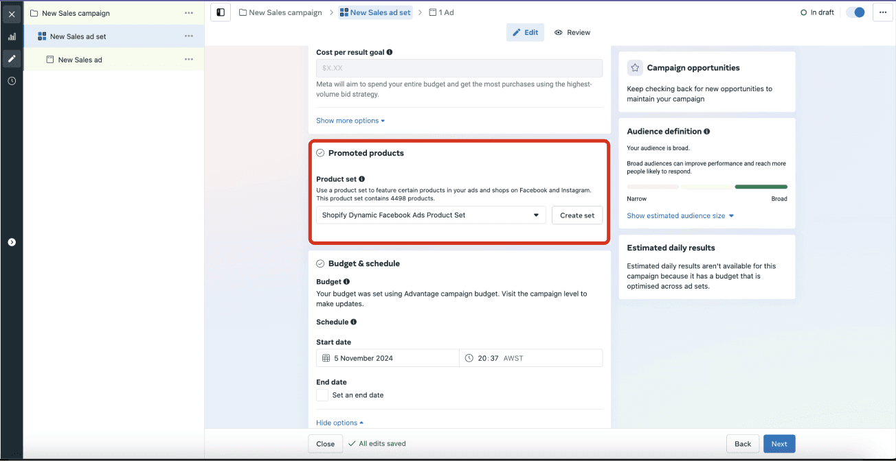Click the info icon next to Schedule
Screen dimensions: 896x461
point(354,322)
